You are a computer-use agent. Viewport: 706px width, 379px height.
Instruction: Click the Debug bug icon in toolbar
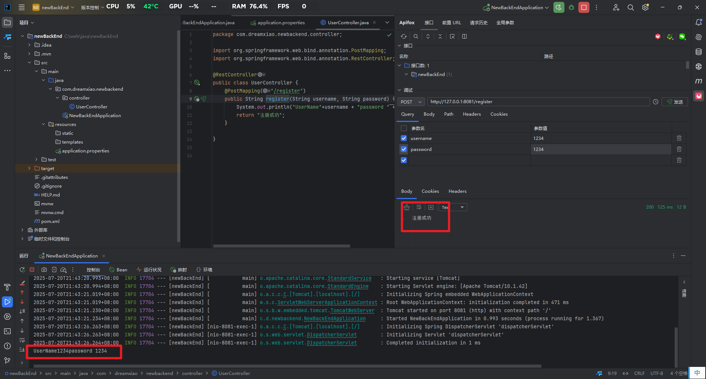(571, 7)
